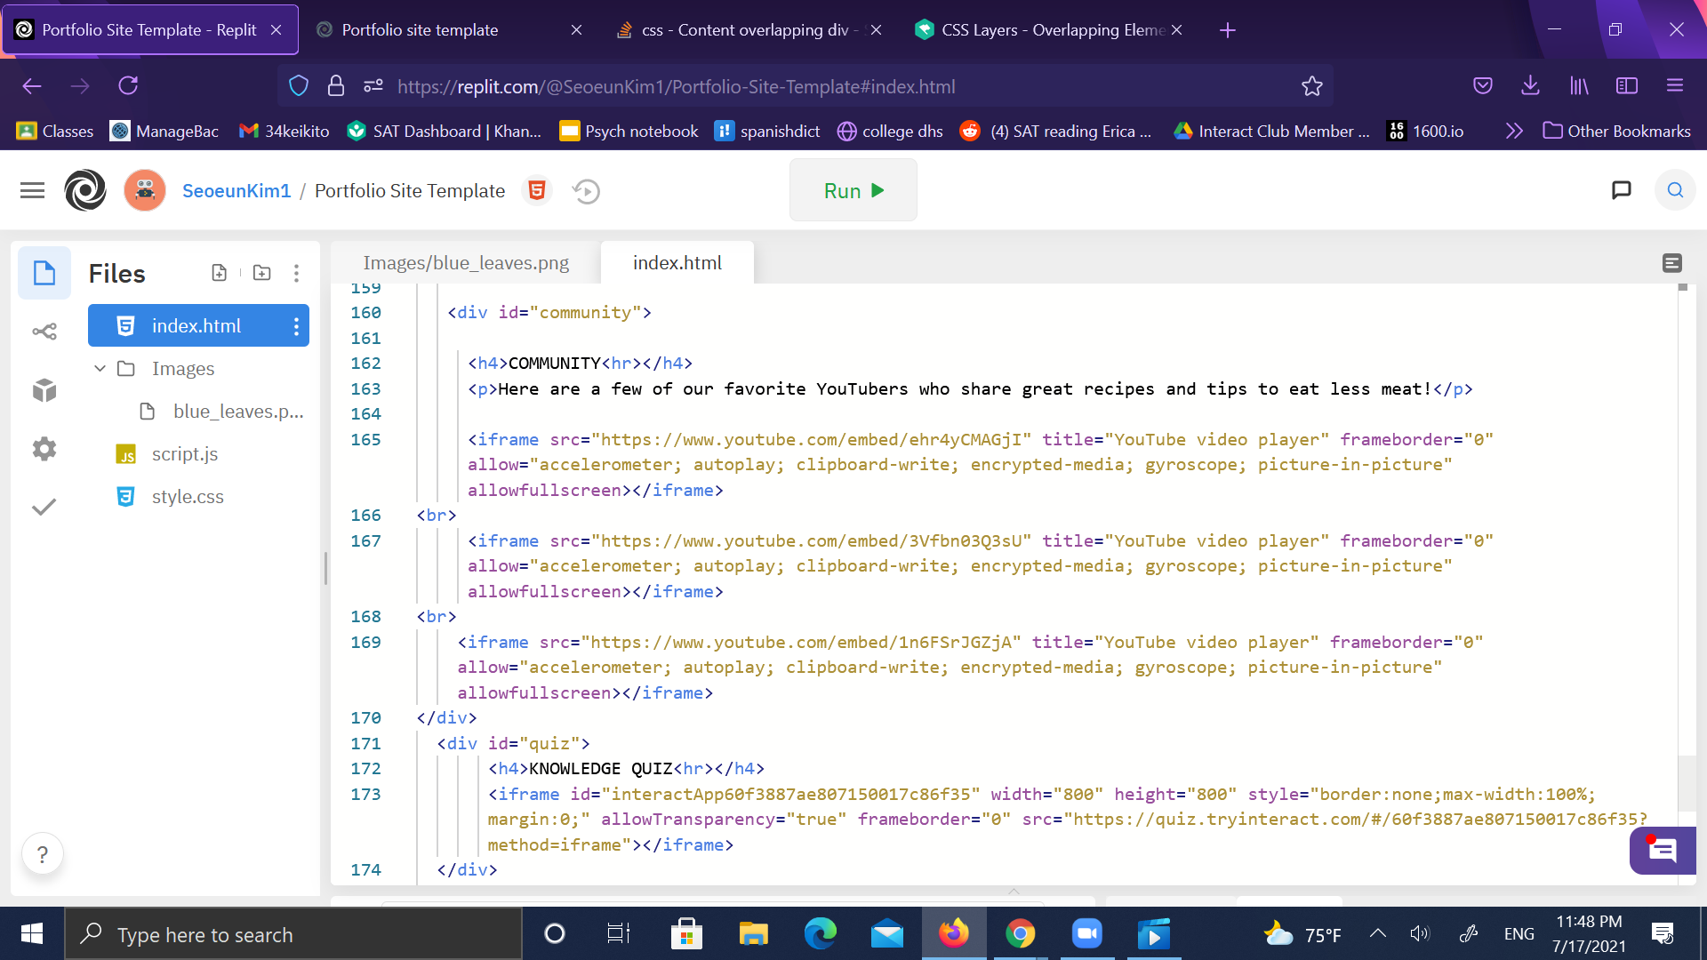Open the Packages cube icon in sidebar
The width and height of the screenshot is (1707, 960).
(x=44, y=390)
